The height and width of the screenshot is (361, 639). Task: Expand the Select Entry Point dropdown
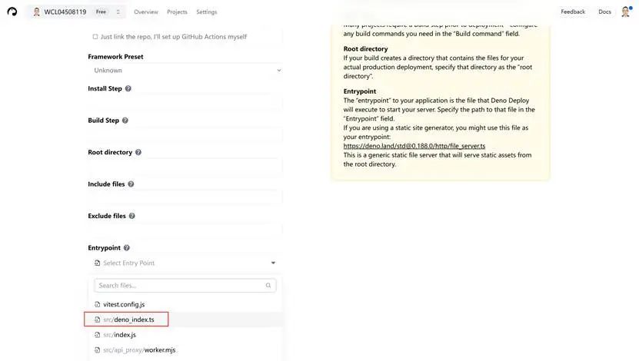pyautogui.click(x=185, y=263)
